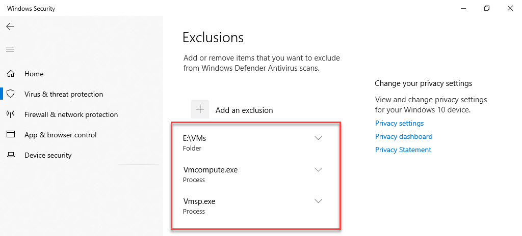Open the Privacy settings link

tap(399, 123)
